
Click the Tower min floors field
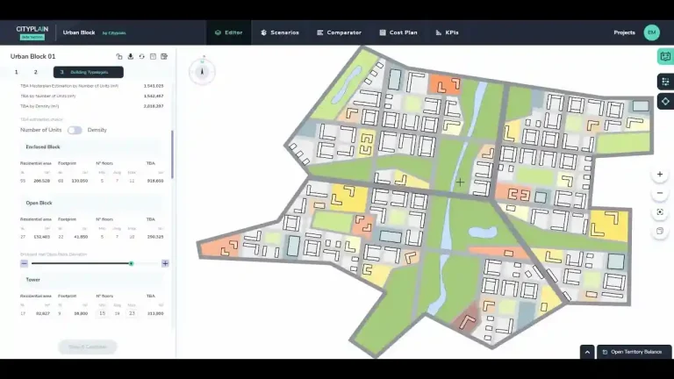pyautogui.click(x=102, y=313)
